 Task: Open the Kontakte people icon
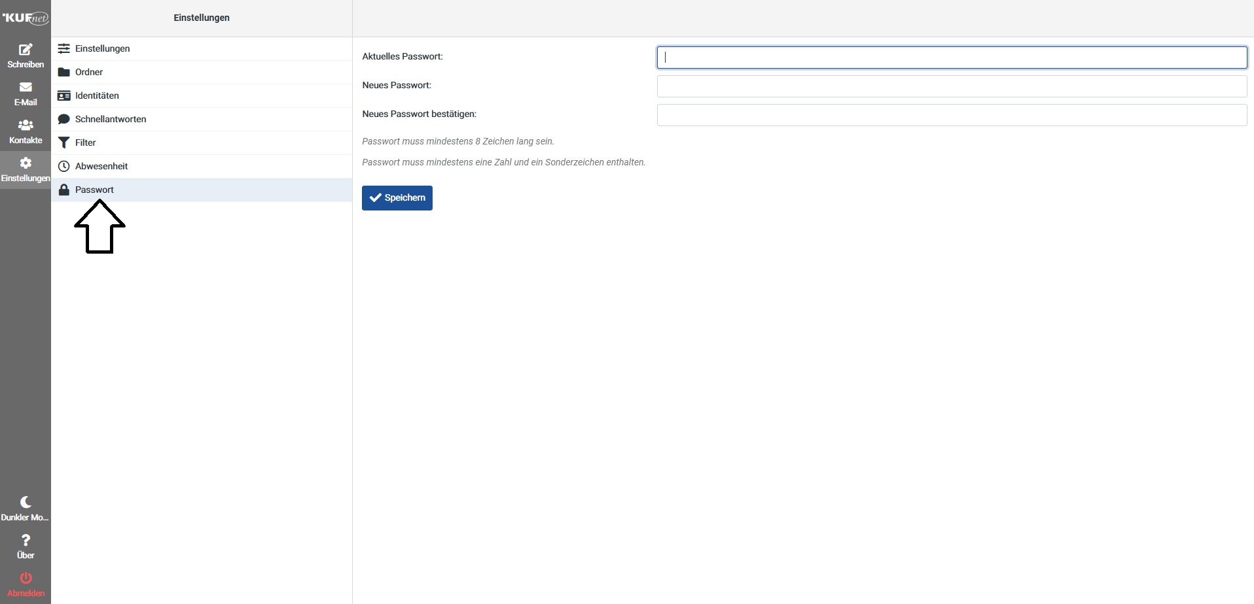[x=26, y=126]
